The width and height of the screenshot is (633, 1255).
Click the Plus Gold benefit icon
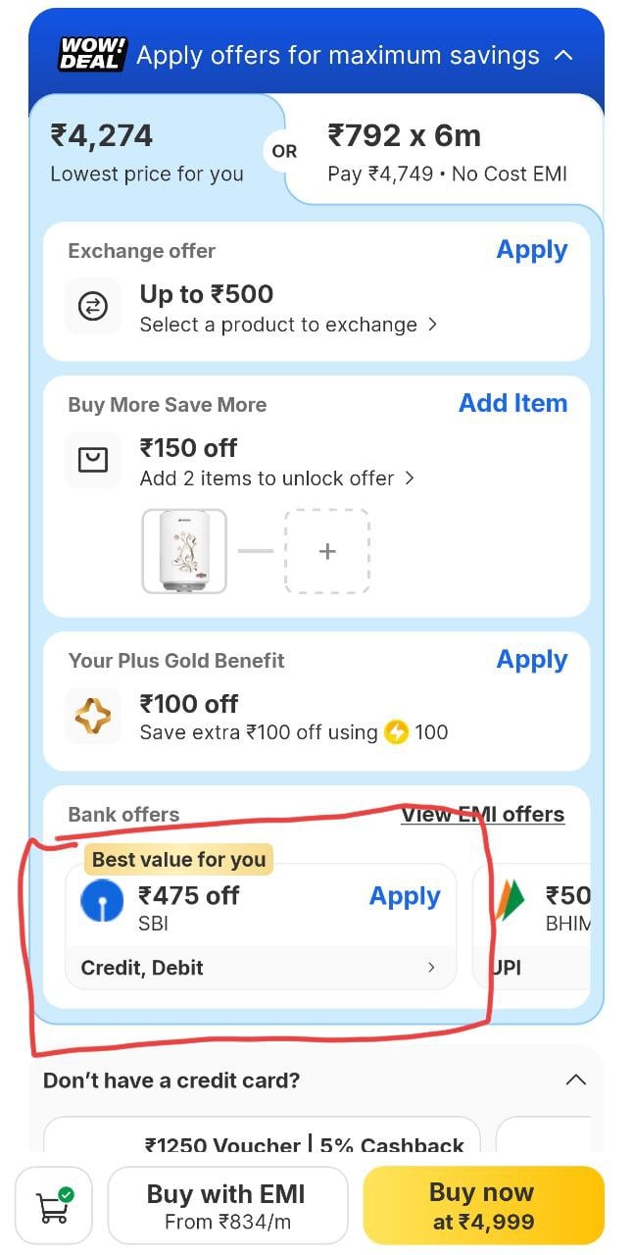click(x=93, y=716)
